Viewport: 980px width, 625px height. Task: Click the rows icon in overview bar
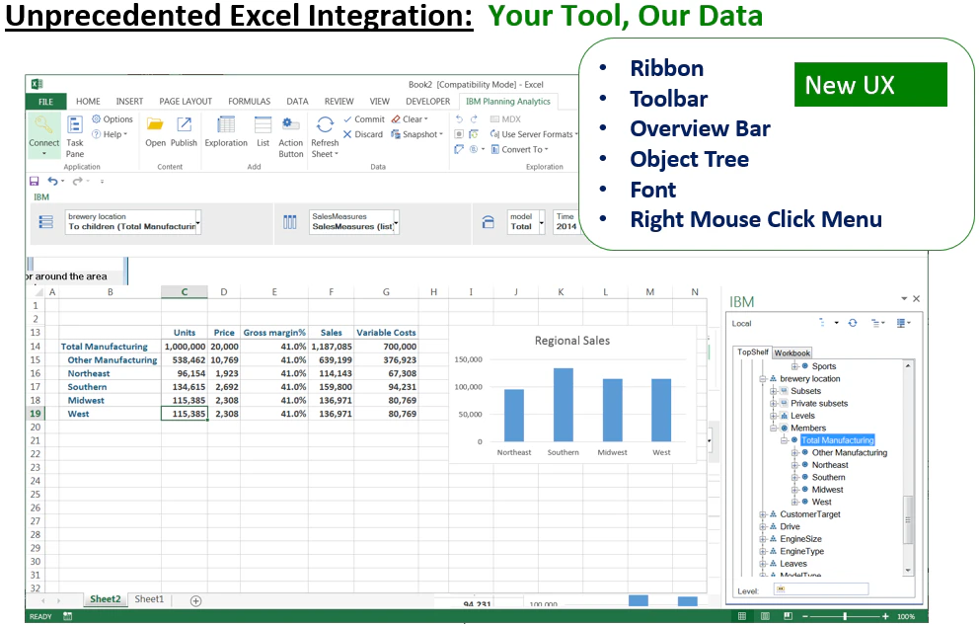coord(46,222)
